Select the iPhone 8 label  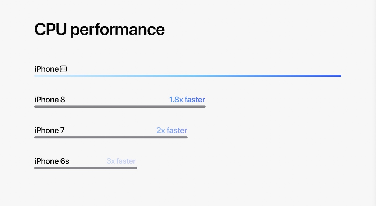(x=50, y=100)
